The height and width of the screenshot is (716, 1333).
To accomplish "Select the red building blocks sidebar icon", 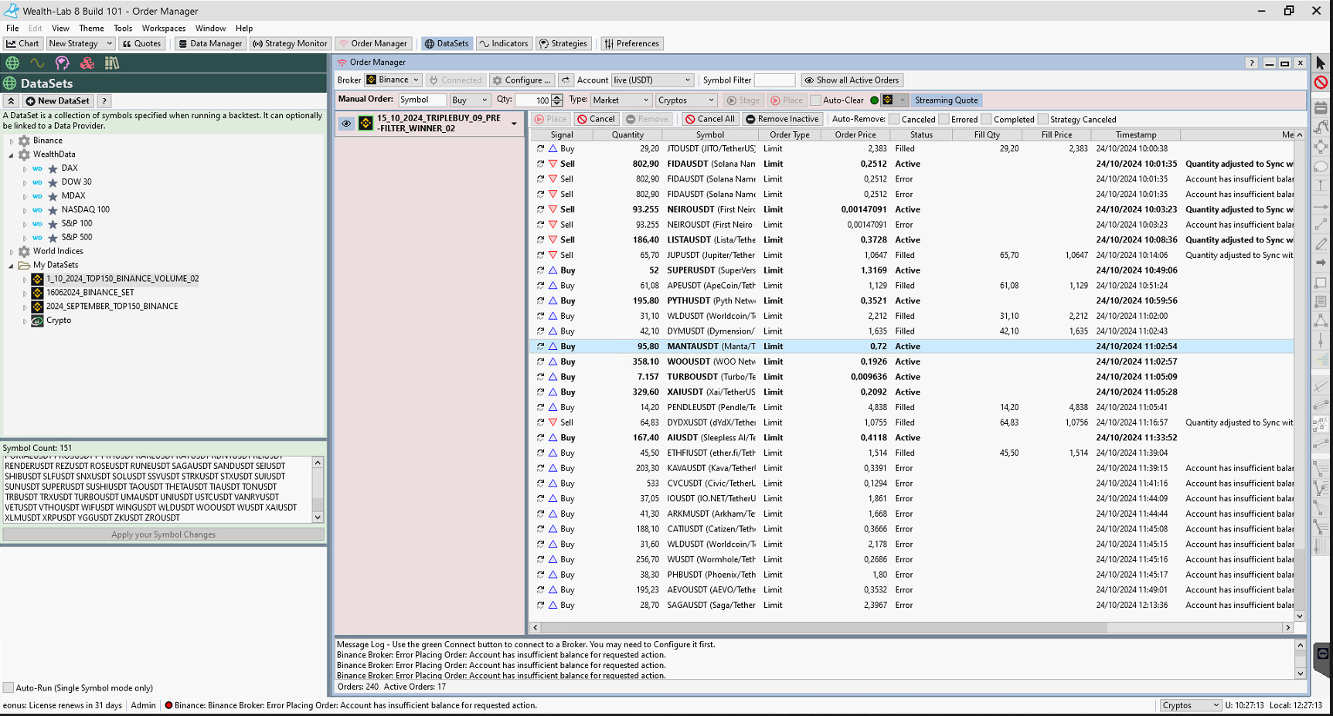I will tap(87, 63).
